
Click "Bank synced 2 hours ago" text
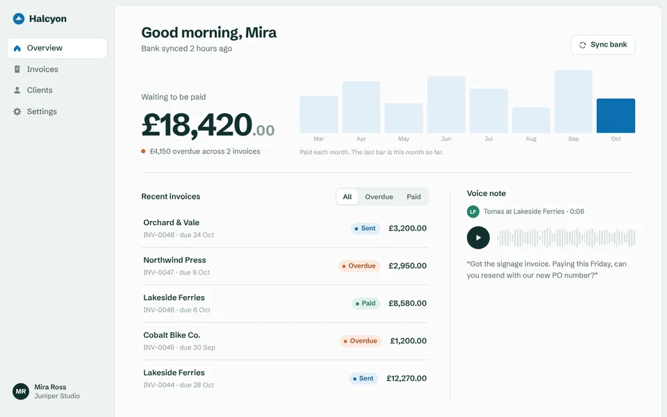(187, 49)
